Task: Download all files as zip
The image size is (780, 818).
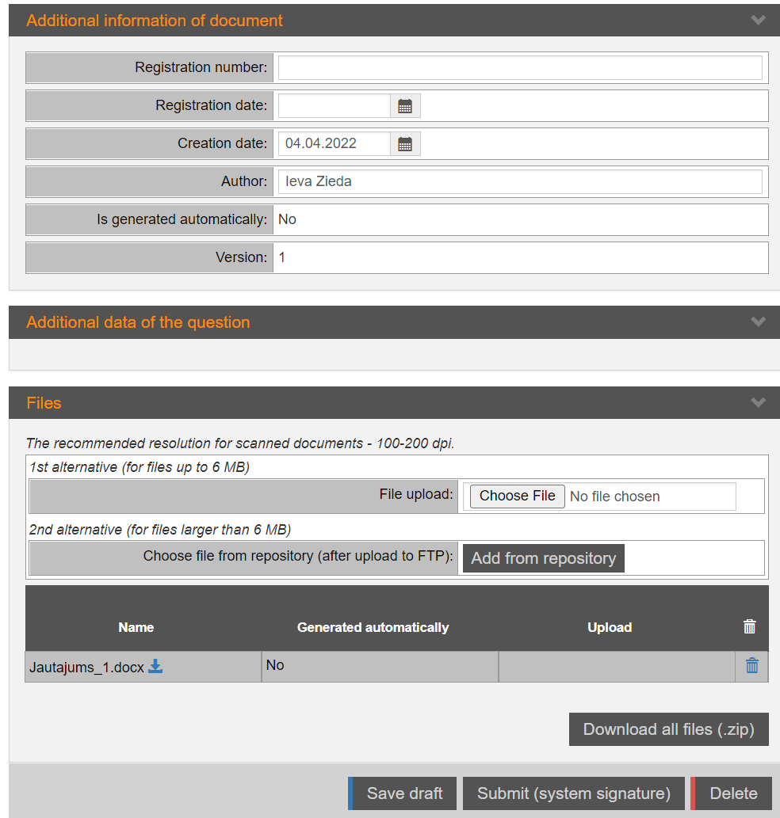Action: click(x=668, y=729)
